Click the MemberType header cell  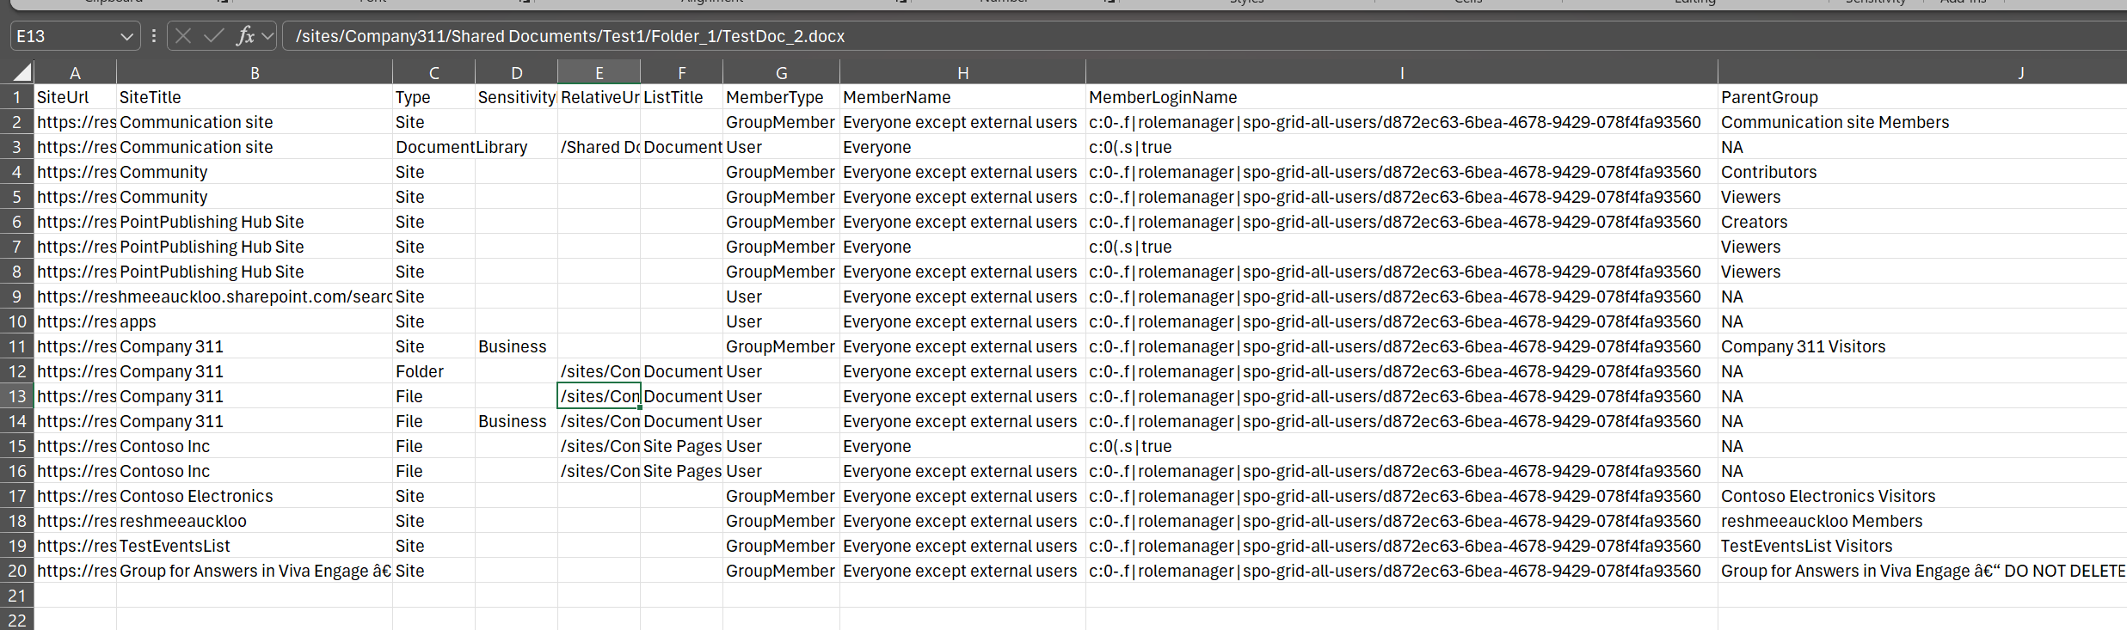(781, 97)
